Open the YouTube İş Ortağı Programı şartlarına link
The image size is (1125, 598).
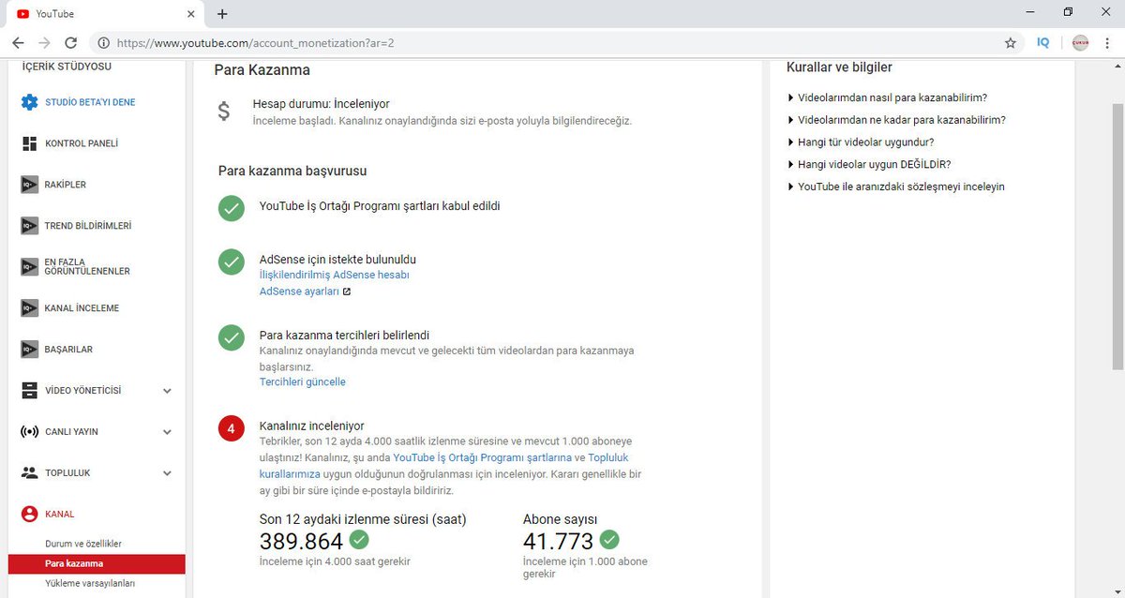point(482,457)
